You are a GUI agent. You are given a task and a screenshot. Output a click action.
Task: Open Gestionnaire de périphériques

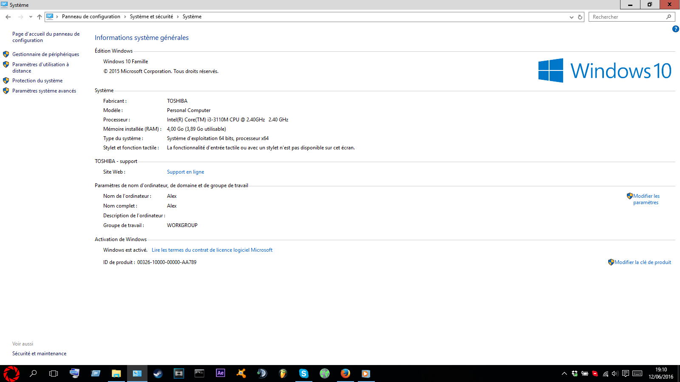tap(45, 54)
